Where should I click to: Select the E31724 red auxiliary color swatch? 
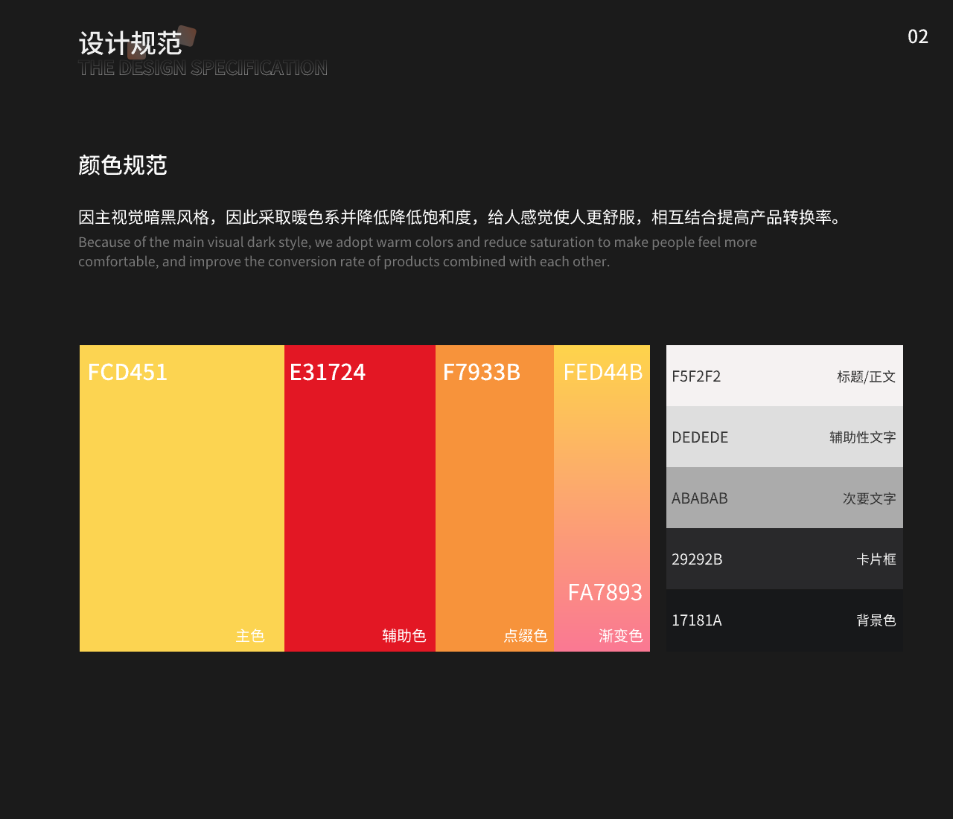pyautogui.click(x=360, y=498)
